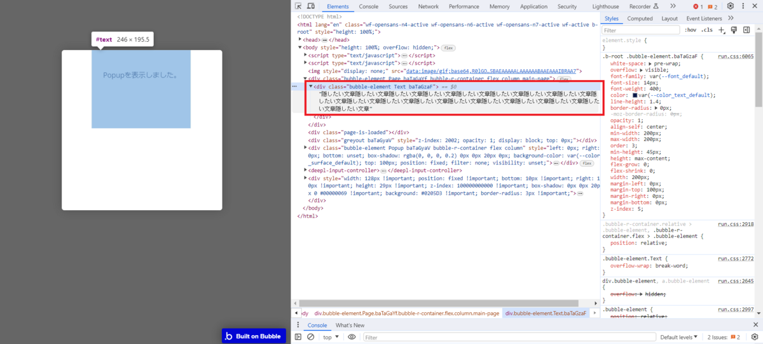Open the Recorder tab
The height and width of the screenshot is (344, 763).
pos(643,6)
